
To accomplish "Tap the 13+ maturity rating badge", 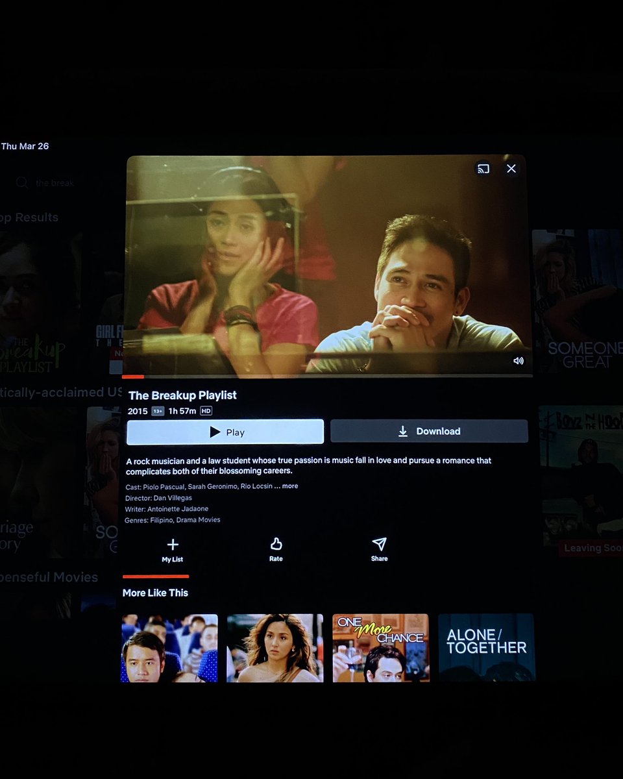I will point(158,412).
